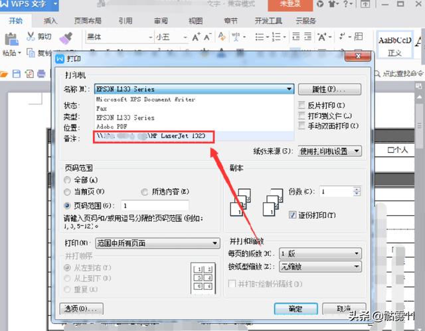Select the Format Painter brush icon

pos(66,39)
